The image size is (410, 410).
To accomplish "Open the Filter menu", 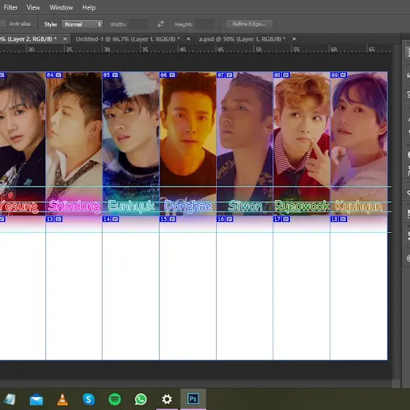I will (10, 7).
